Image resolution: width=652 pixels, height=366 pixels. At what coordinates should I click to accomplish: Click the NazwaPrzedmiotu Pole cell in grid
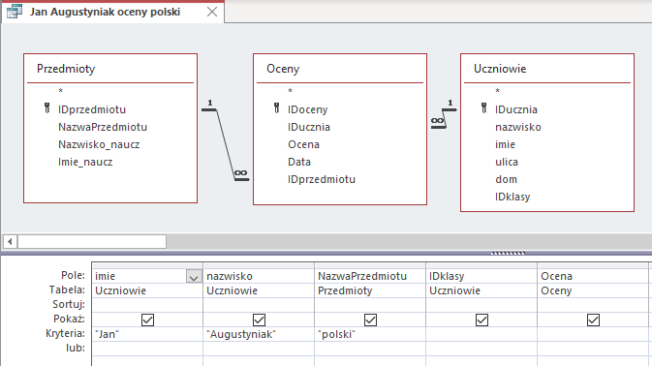pos(370,276)
